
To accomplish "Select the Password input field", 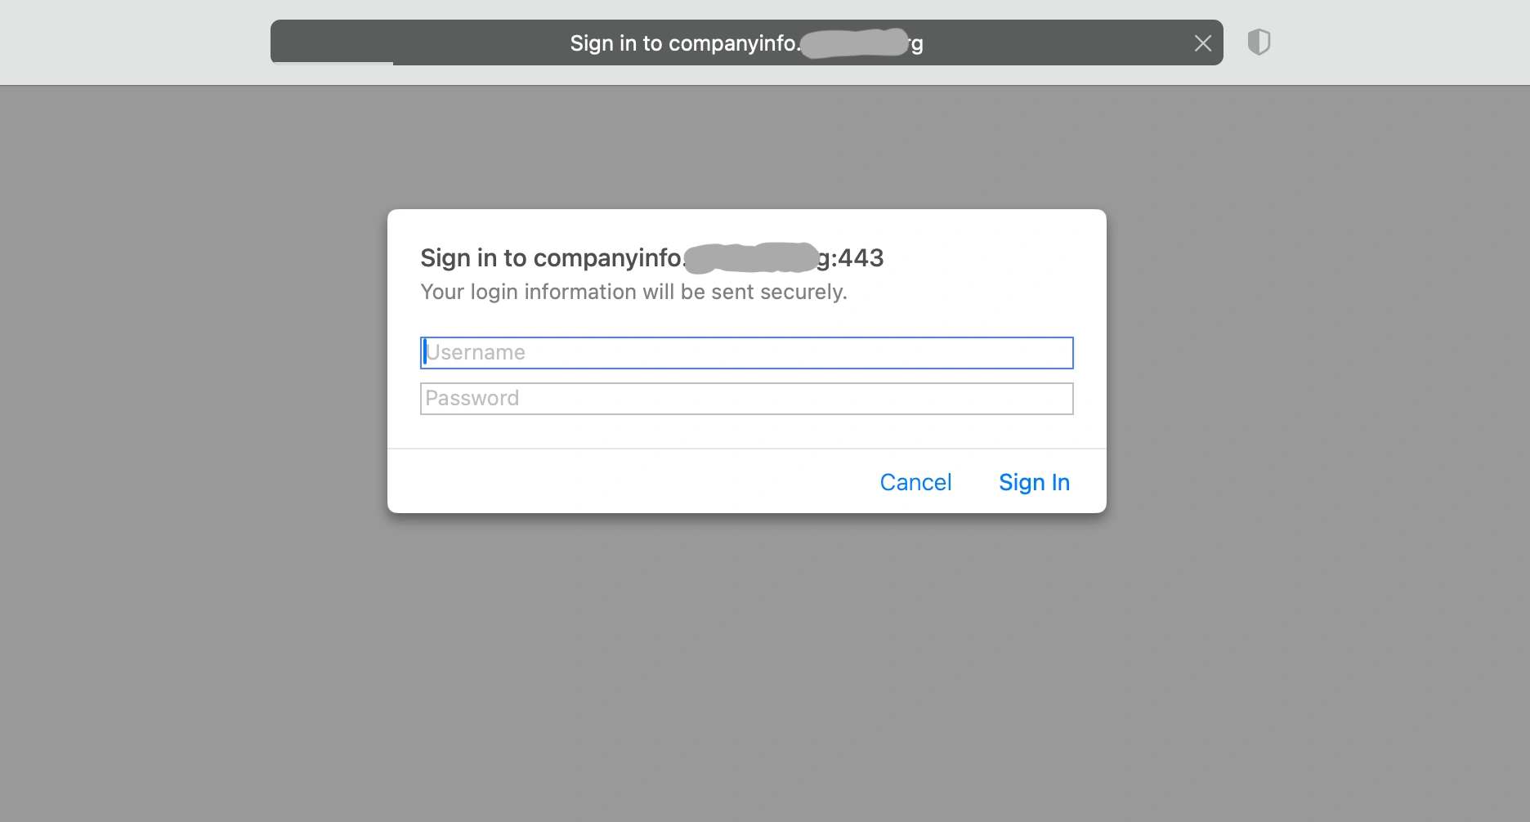I will point(746,399).
